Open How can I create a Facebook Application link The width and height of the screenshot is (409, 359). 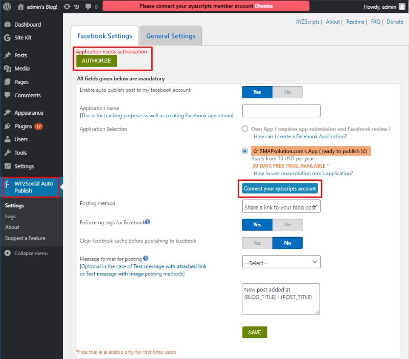pos(300,136)
